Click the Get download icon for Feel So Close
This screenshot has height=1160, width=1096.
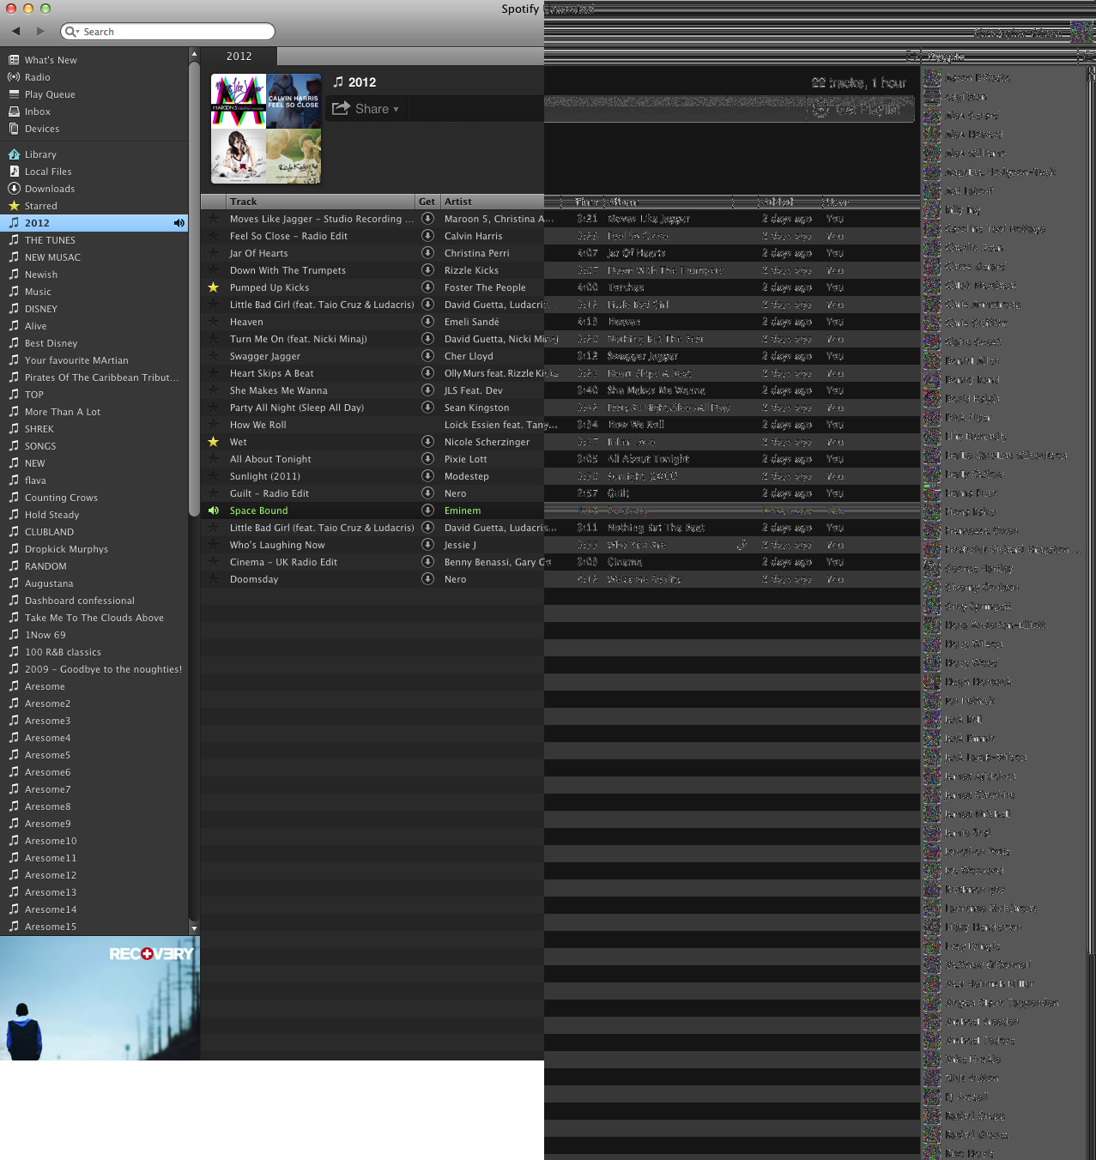tap(427, 236)
